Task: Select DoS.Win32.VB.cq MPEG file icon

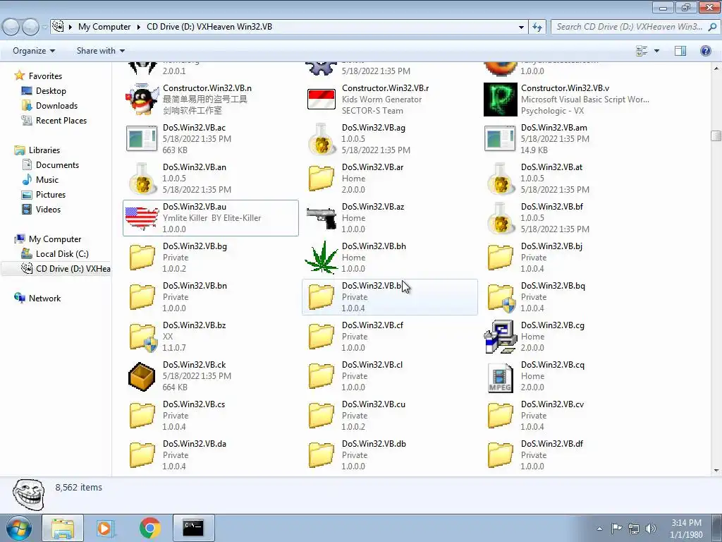Action: (500, 378)
